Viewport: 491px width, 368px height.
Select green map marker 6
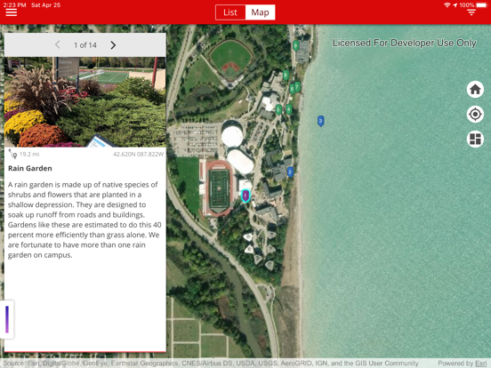pos(292,89)
